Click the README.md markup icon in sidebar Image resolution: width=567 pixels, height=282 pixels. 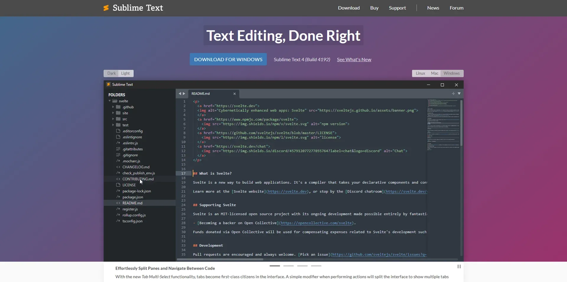coord(118,203)
